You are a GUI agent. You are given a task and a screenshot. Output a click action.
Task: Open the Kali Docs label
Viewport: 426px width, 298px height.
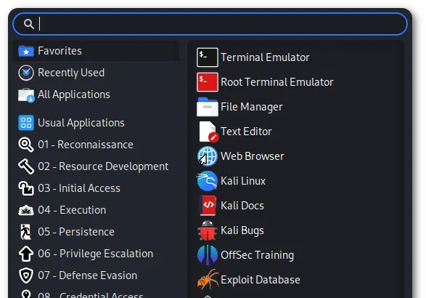(242, 206)
